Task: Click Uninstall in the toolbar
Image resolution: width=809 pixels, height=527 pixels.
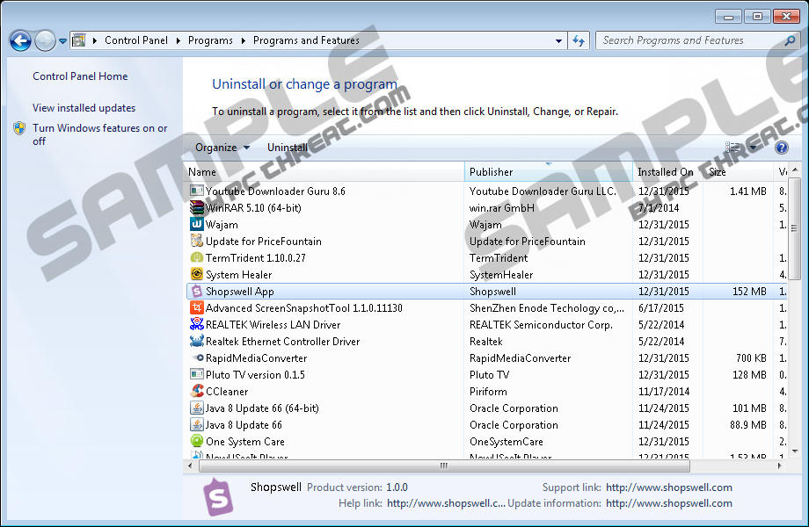Action: 288,148
